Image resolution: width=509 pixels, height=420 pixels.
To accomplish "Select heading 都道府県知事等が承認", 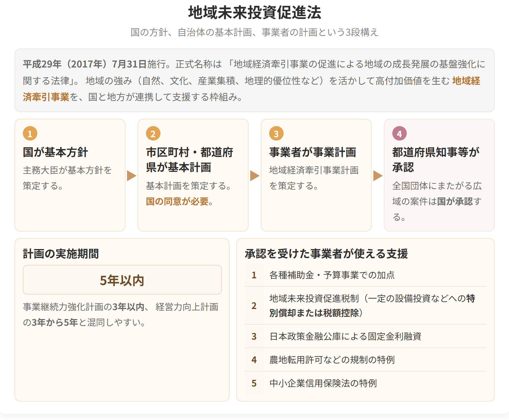I will (x=436, y=160).
